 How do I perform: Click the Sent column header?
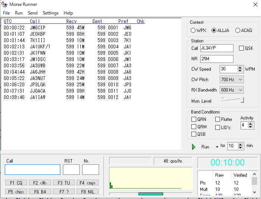[97, 21]
